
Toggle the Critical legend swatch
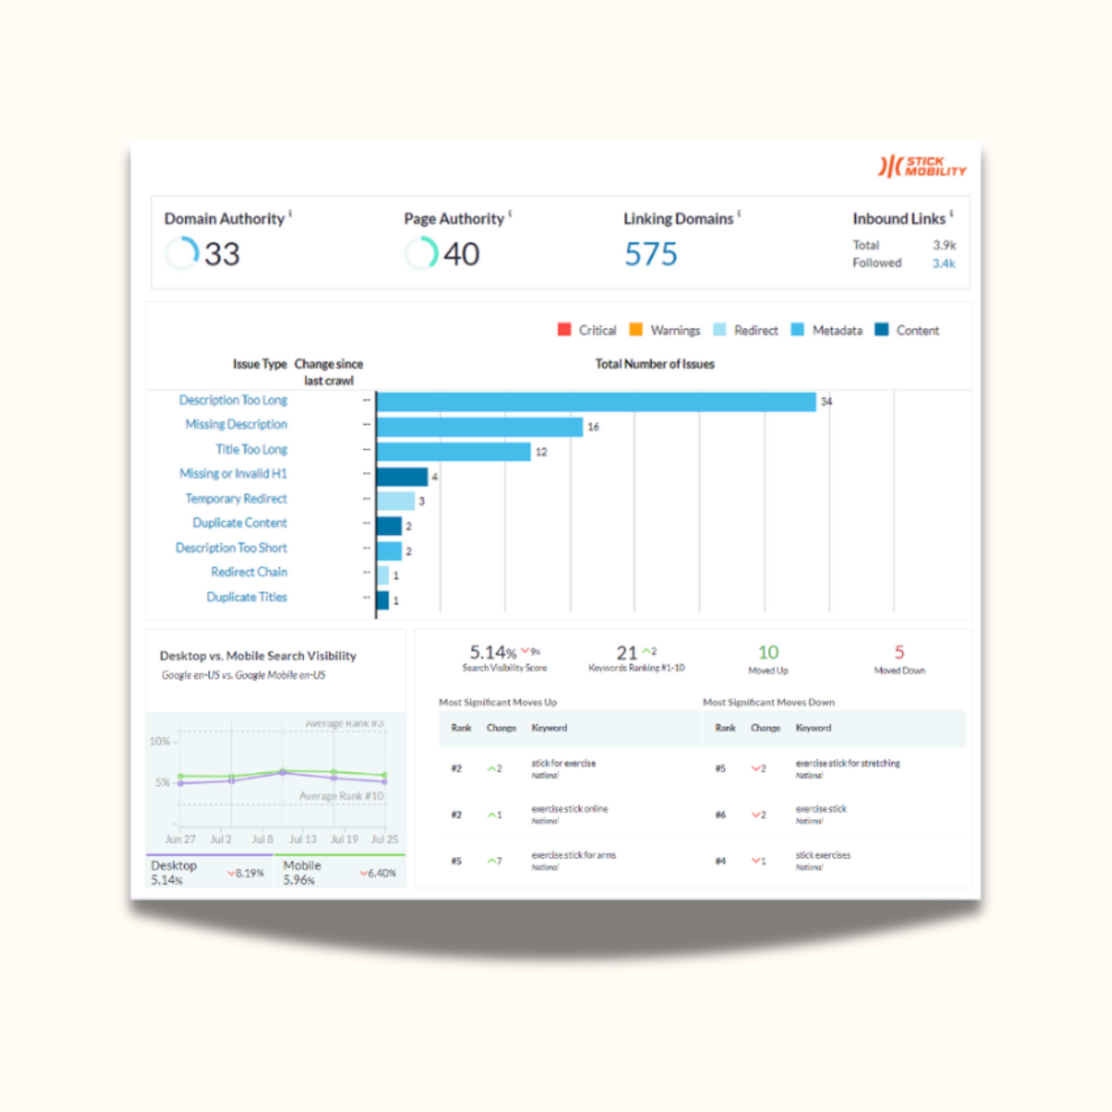(564, 329)
